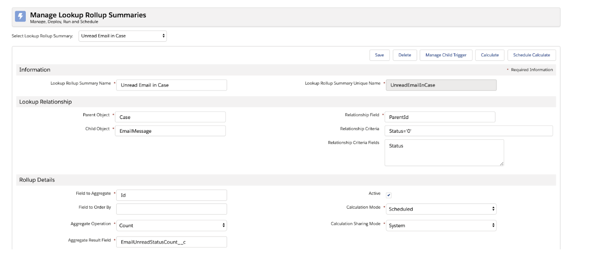Focus the Lookup Rollup Summary Name field

(172, 85)
